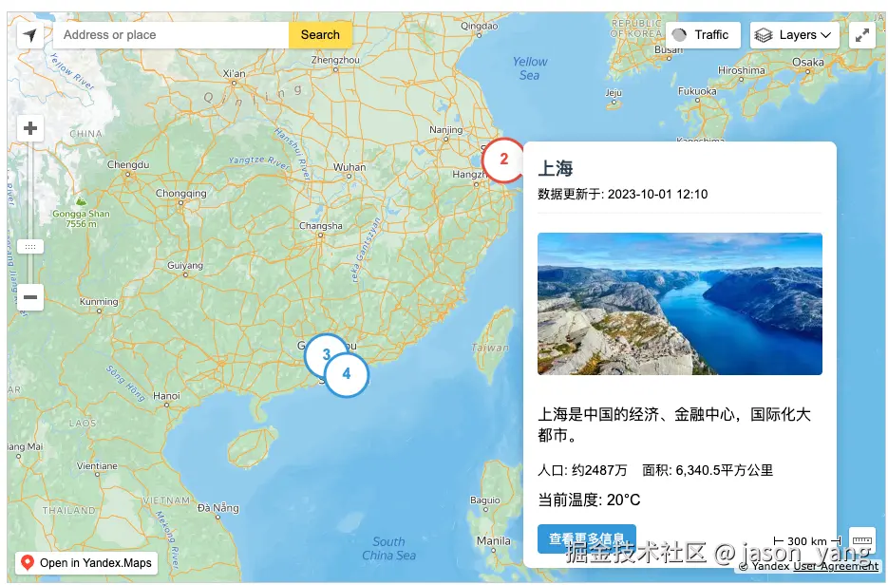
Task: Open the Layers dropdown
Action: point(796,35)
